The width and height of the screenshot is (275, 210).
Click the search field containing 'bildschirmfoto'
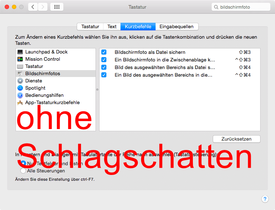tap(242, 7)
